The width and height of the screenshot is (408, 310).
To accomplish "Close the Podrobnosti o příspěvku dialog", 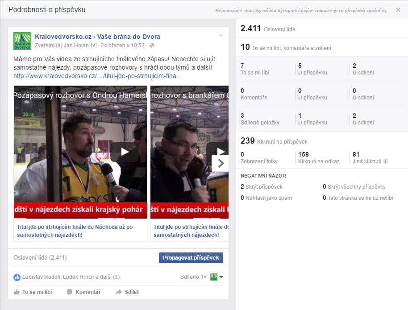I will (398, 10).
